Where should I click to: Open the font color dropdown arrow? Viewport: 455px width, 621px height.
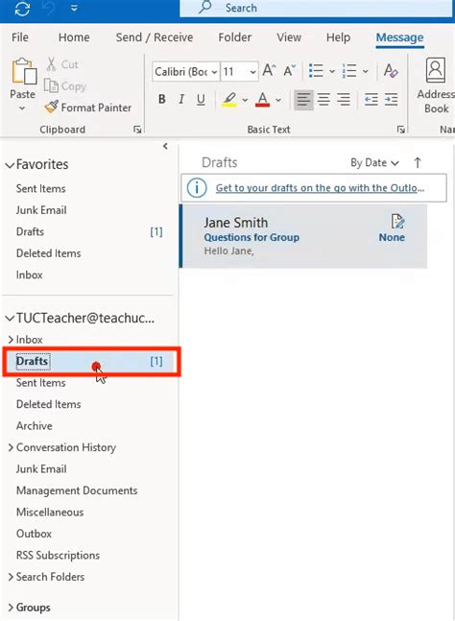pos(278,100)
